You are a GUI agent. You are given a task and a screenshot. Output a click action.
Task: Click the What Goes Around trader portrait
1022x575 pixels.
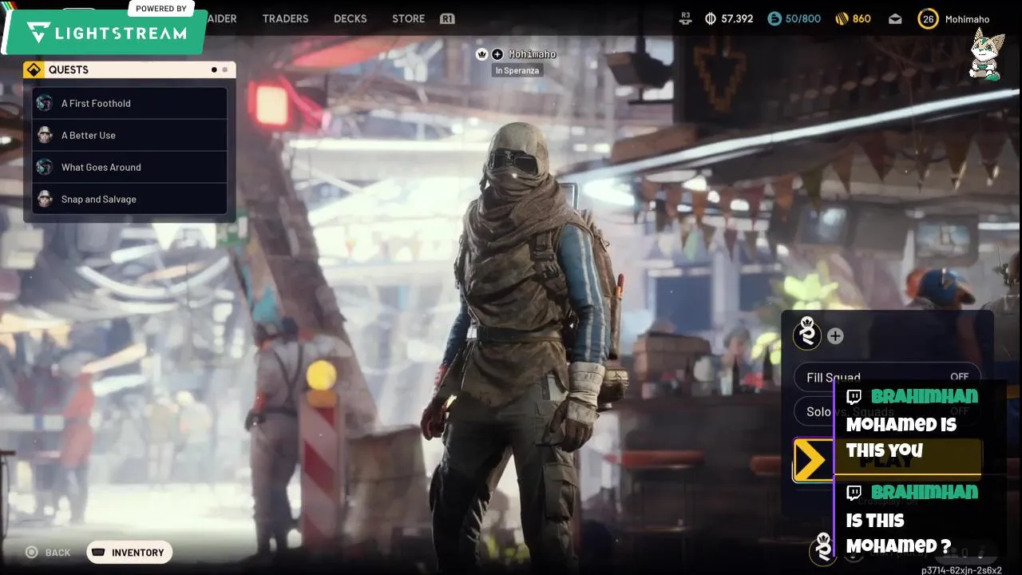tap(45, 167)
